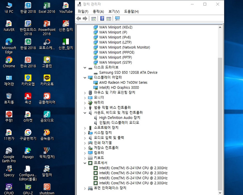Select Intel(R) HD Graphics 3000
The image size is (243, 195).
tap(119, 88)
